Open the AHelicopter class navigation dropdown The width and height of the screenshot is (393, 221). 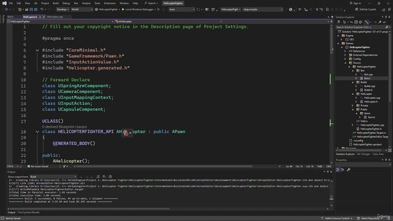tap(168, 21)
